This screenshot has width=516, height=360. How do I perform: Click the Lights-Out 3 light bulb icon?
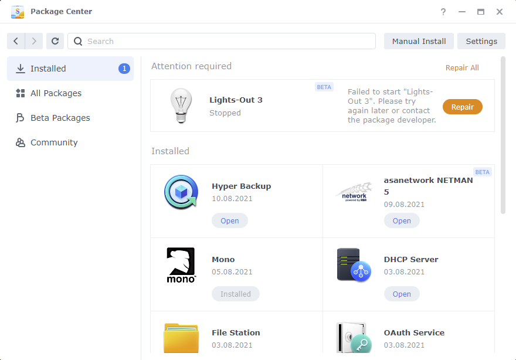pyautogui.click(x=181, y=106)
